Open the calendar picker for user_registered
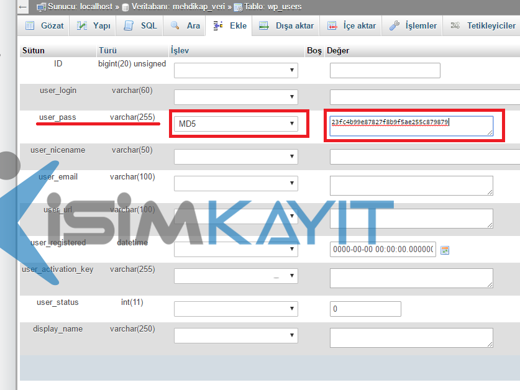This screenshot has height=390, width=520. click(x=445, y=250)
